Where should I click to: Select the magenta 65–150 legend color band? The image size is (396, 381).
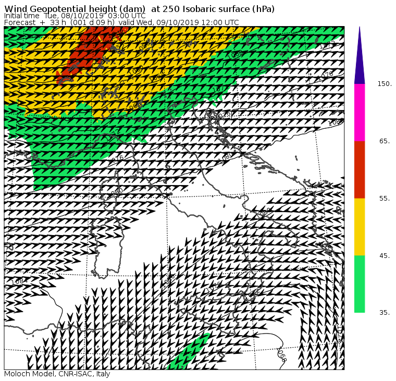(360, 113)
